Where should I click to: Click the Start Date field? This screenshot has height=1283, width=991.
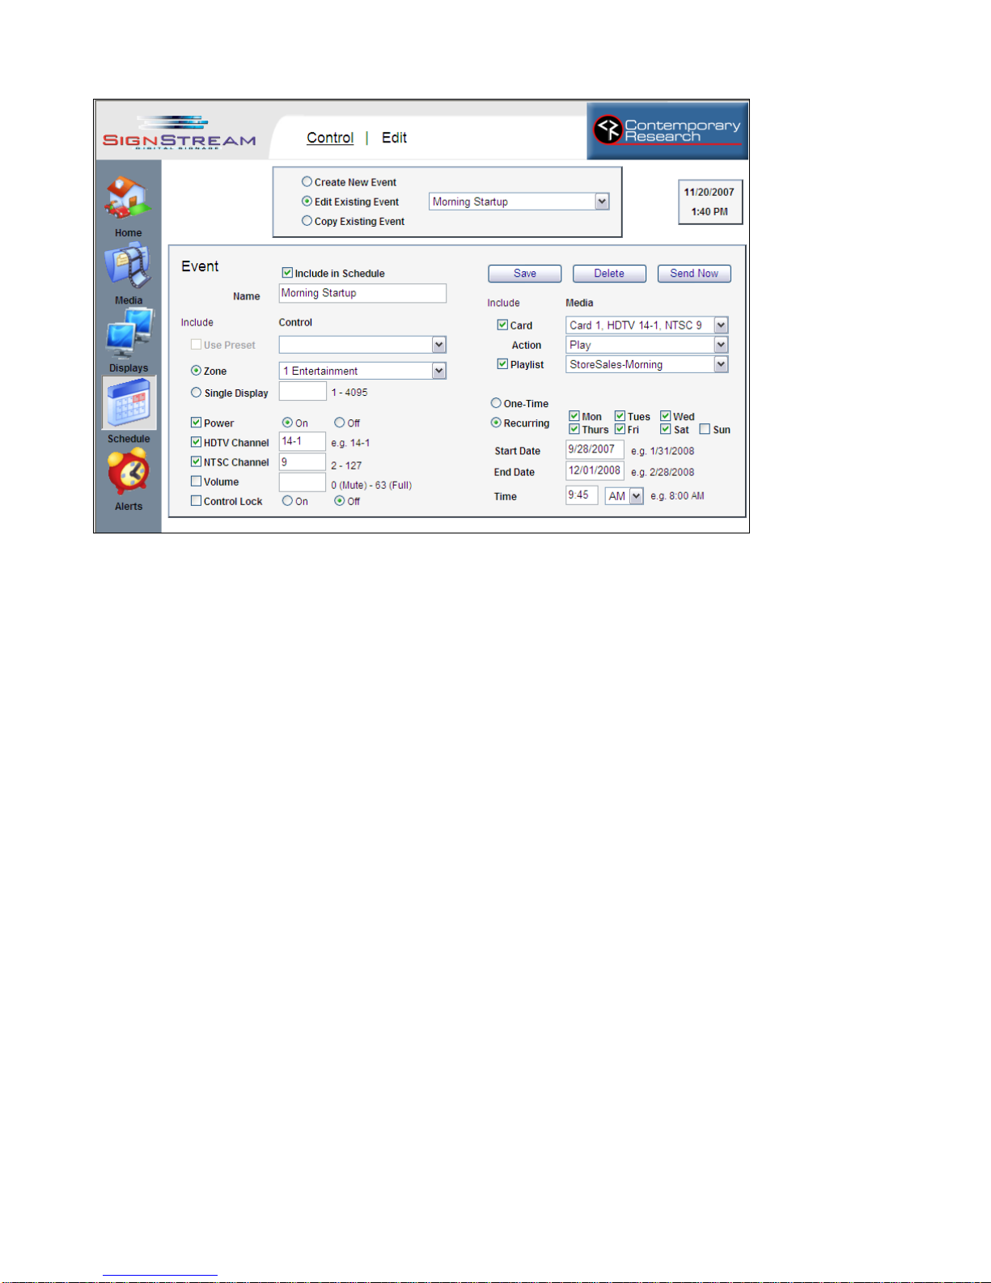click(595, 450)
